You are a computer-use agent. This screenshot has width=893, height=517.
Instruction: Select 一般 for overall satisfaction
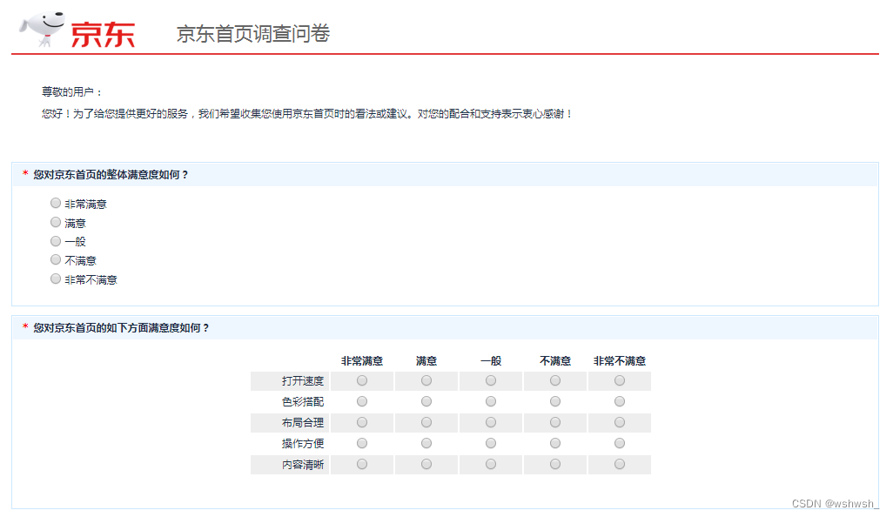[x=55, y=241]
